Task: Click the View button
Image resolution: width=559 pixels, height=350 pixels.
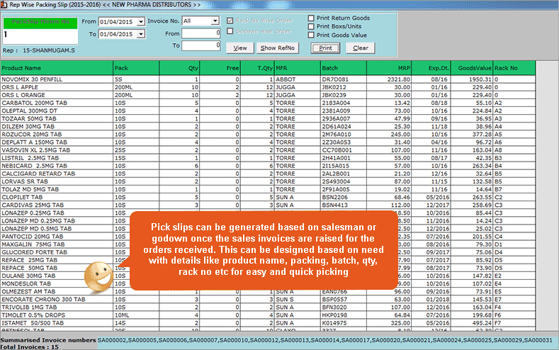Action: pos(240,48)
